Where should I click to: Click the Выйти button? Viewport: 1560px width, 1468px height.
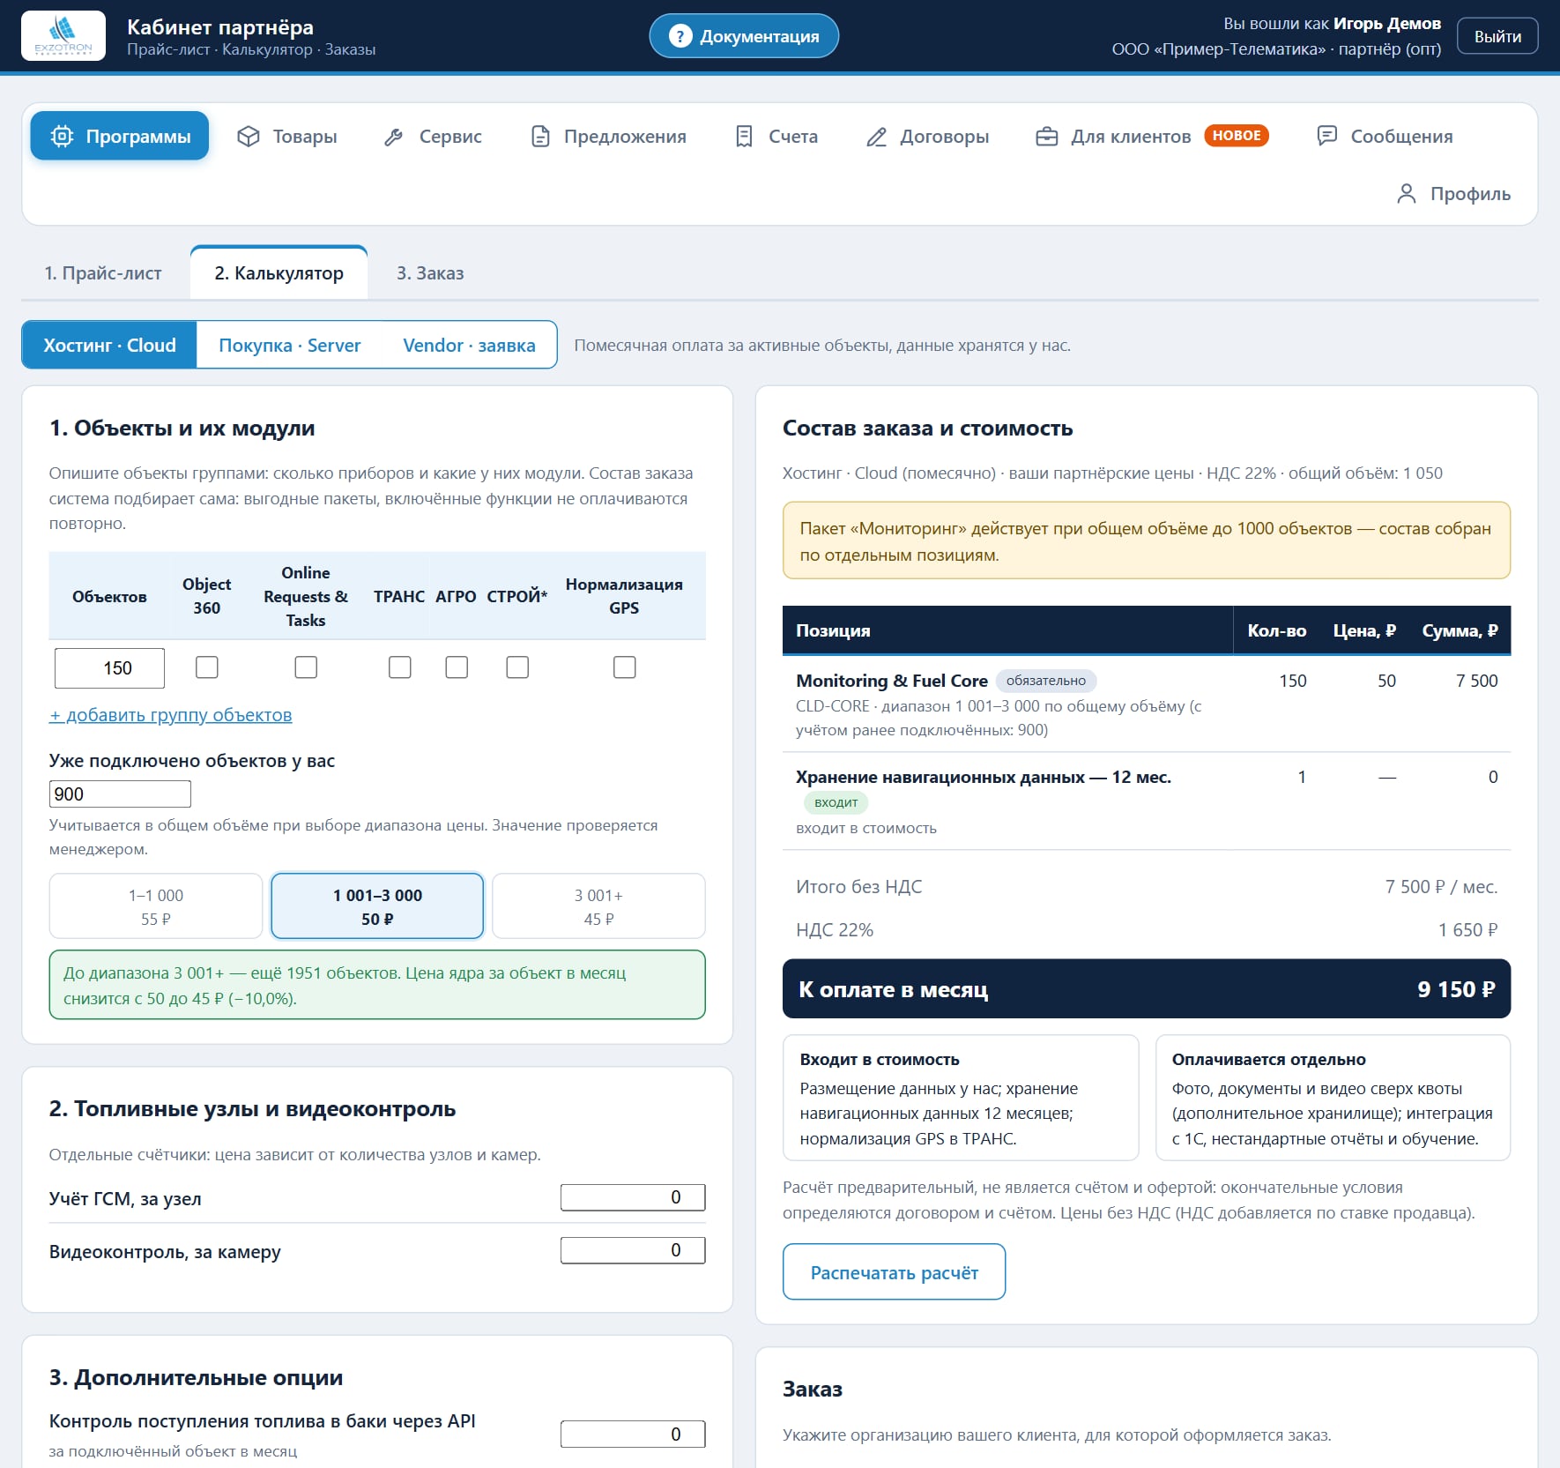coord(1497,36)
